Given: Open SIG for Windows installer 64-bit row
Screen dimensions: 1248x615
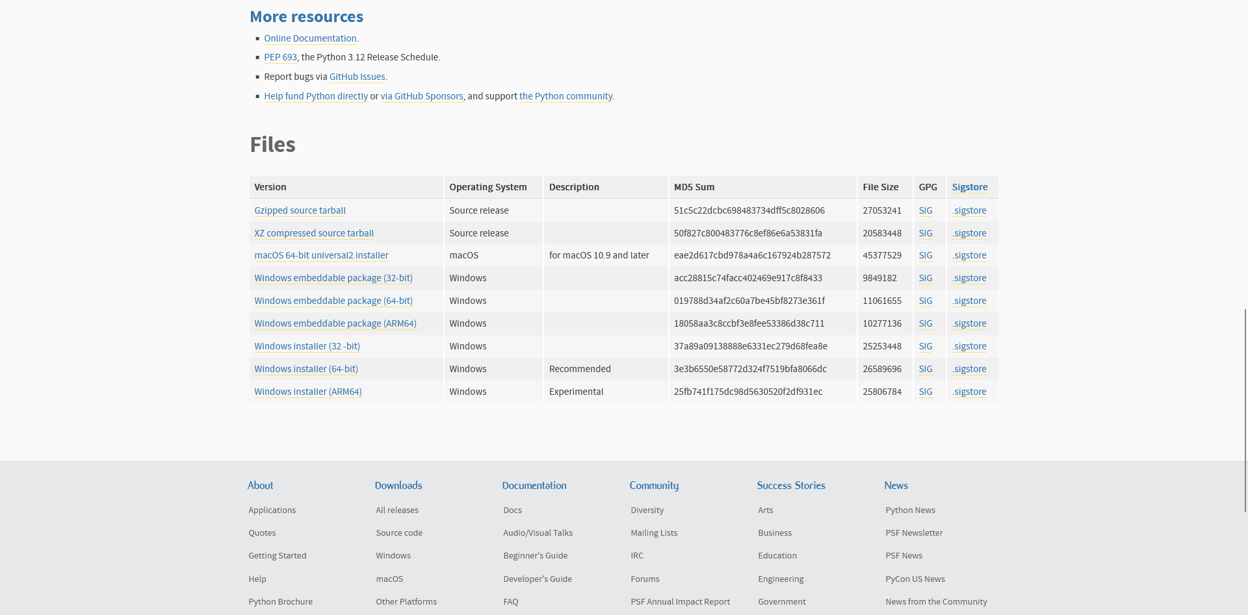Looking at the screenshot, I should pyautogui.click(x=926, y=369).
